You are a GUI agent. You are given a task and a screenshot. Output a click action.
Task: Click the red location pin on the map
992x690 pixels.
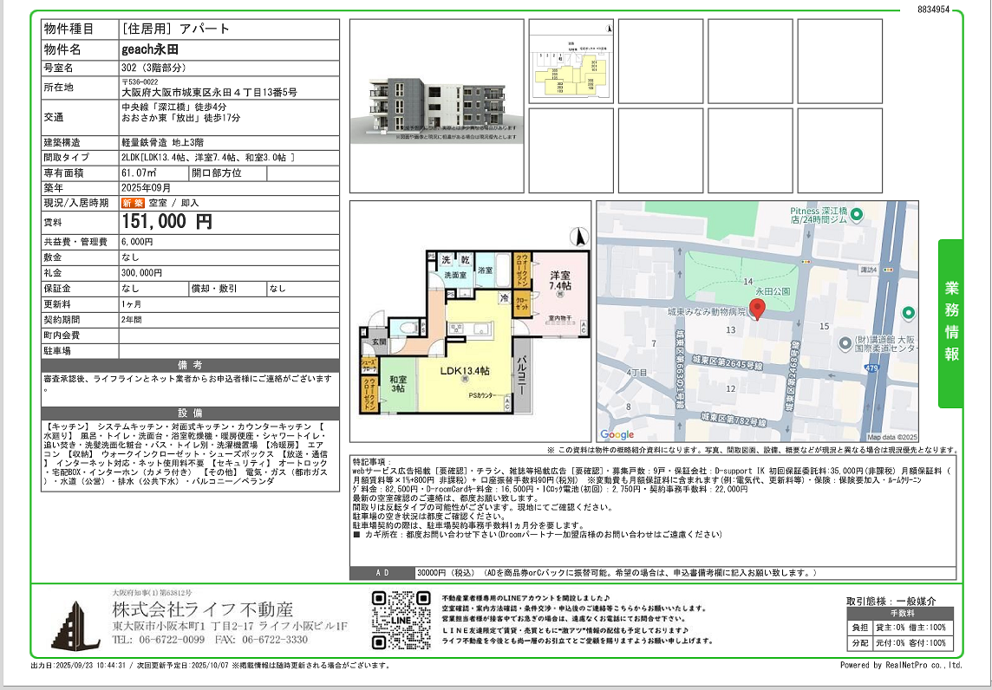point(756,309)
